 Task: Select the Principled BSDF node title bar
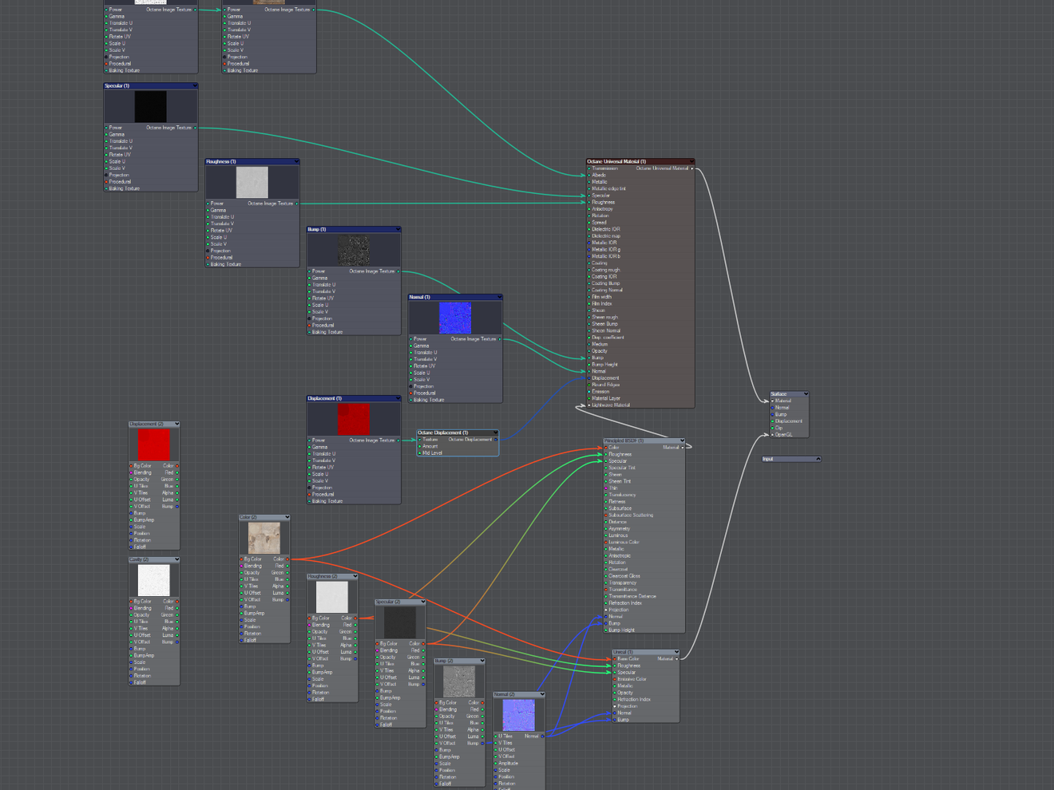(x=639, y=440)
